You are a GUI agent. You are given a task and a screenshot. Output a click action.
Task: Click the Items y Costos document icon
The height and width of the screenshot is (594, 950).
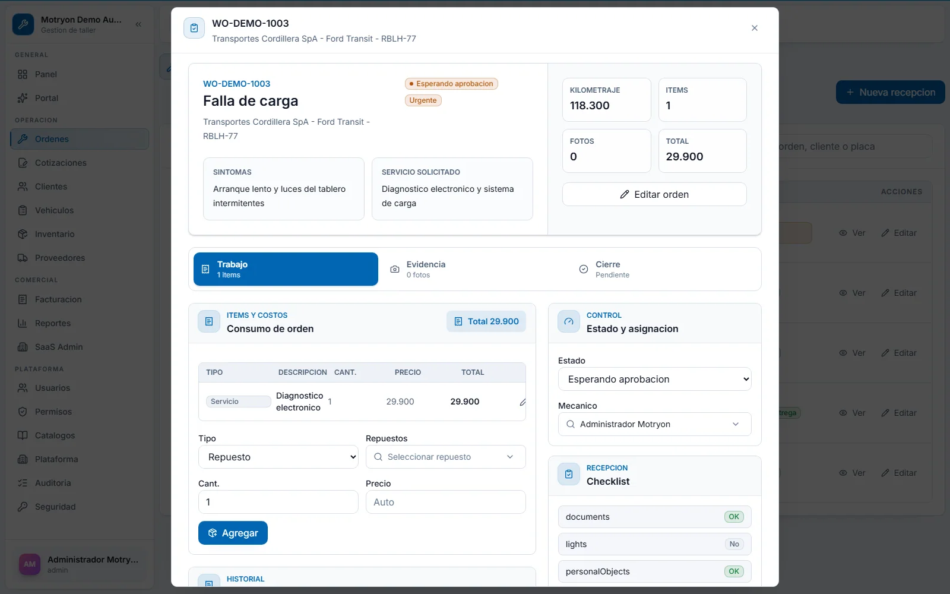coord(209,321)
